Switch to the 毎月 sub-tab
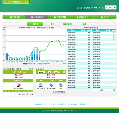 click(x=84, y=24)
